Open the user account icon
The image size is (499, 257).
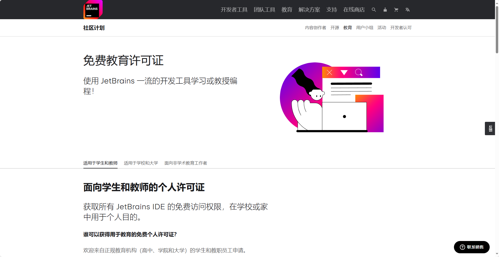pyautogui.click(x=385, y=10)
